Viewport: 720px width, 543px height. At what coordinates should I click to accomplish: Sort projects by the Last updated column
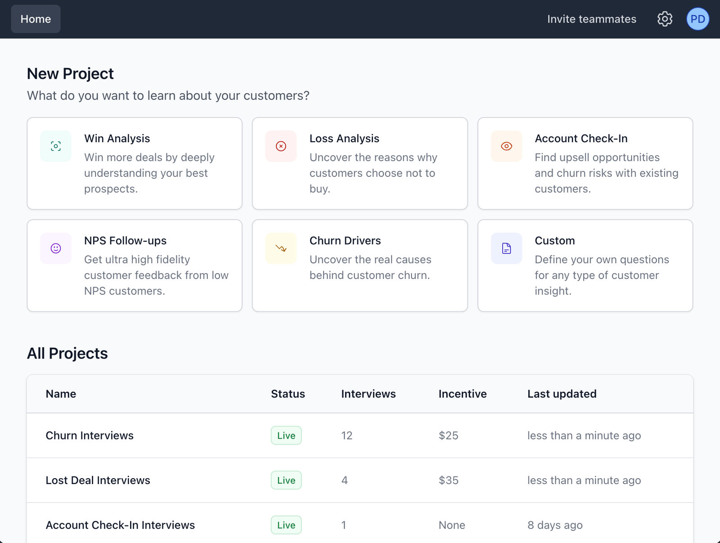click(562, 394)
